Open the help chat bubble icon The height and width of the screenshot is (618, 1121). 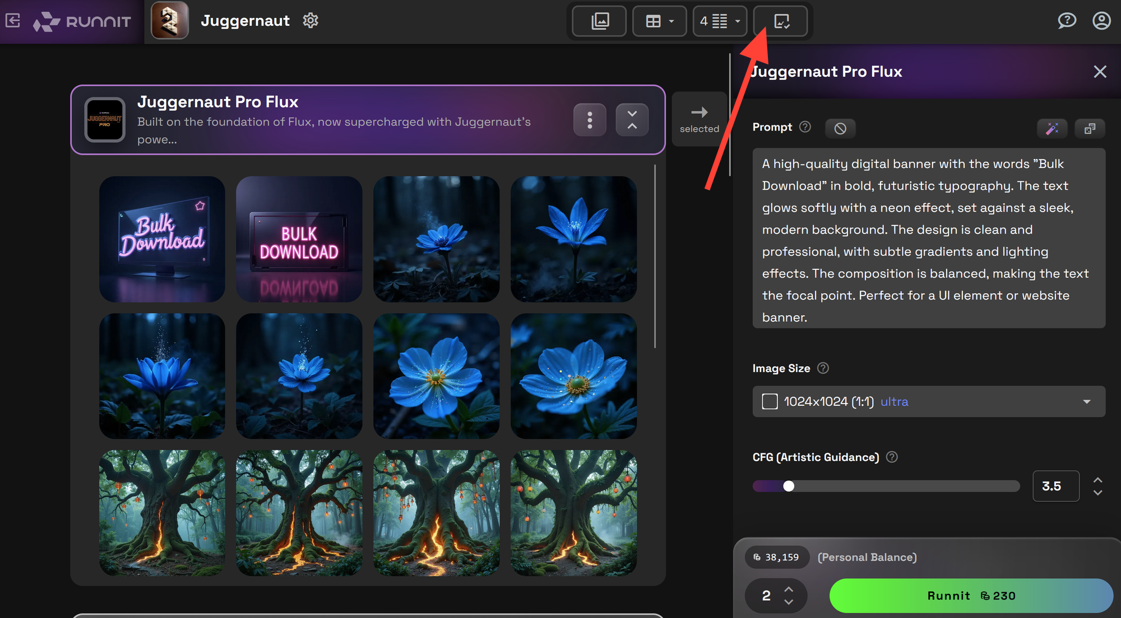coord(1067,21)
